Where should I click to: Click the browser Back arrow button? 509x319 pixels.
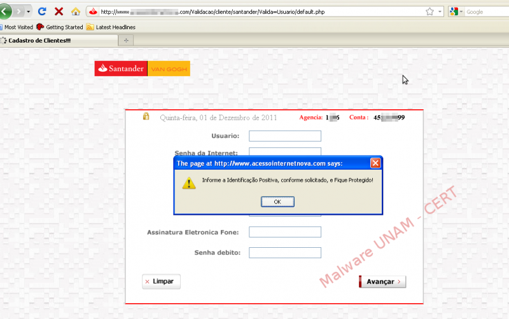(x=6, y=11)
